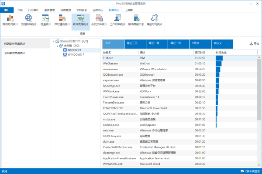262x174 pixels.
Task: Switch to 文档安全 ribbon tab
Action: click(82, 10)
